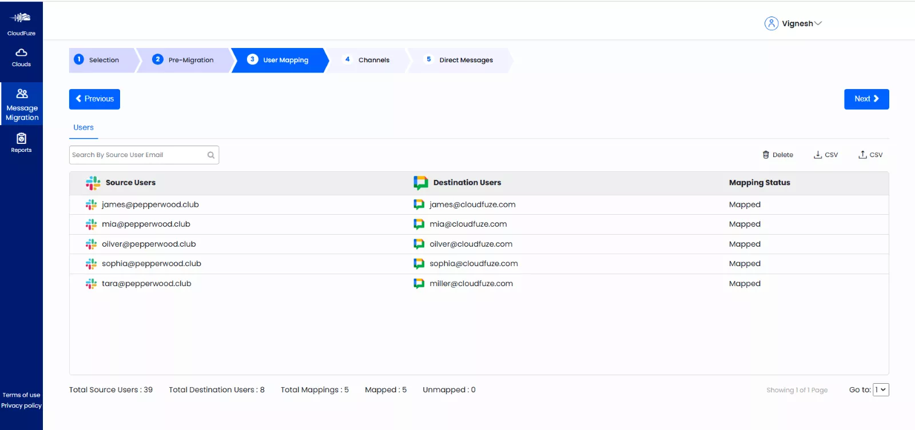Open the Go to page dropdown
This screenshot has height=430, width=915.
pyautogui.click(x=881, y=389)
